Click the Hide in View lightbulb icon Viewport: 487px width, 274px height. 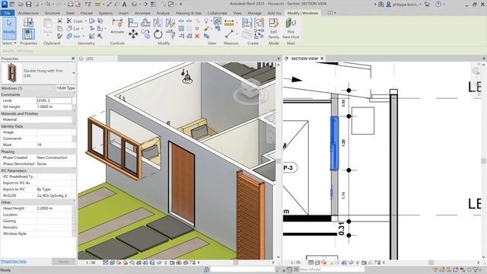(206, 21)
